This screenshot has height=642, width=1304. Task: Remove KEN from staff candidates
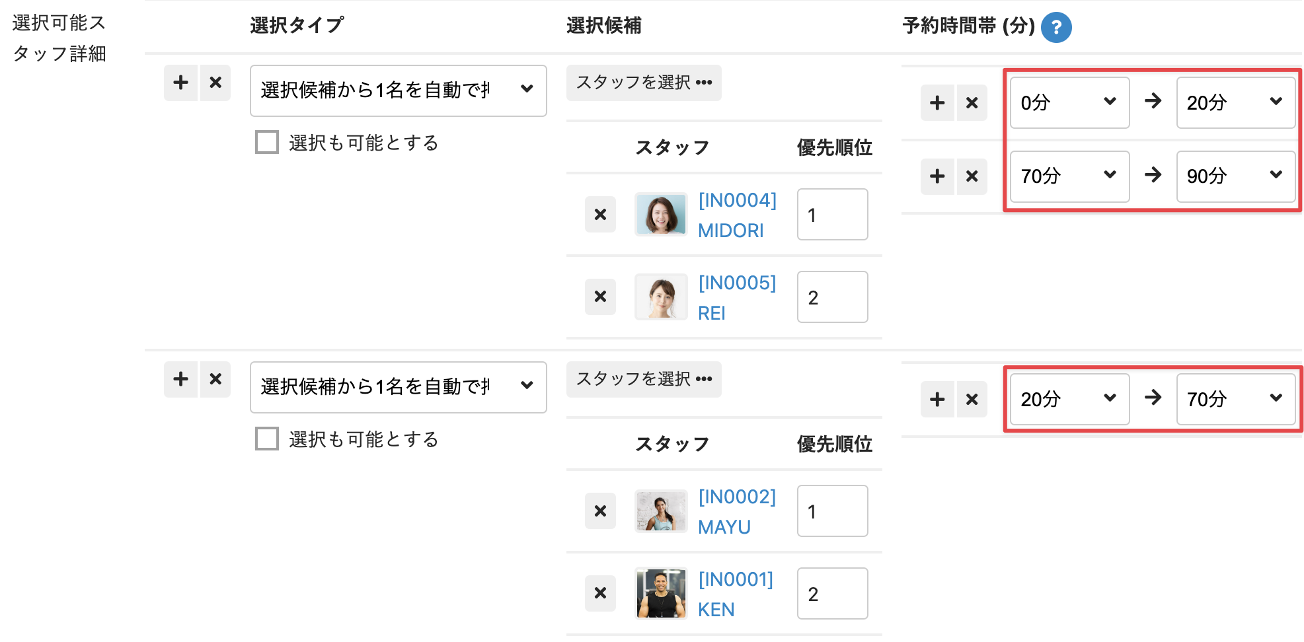(x=600, y=593)
